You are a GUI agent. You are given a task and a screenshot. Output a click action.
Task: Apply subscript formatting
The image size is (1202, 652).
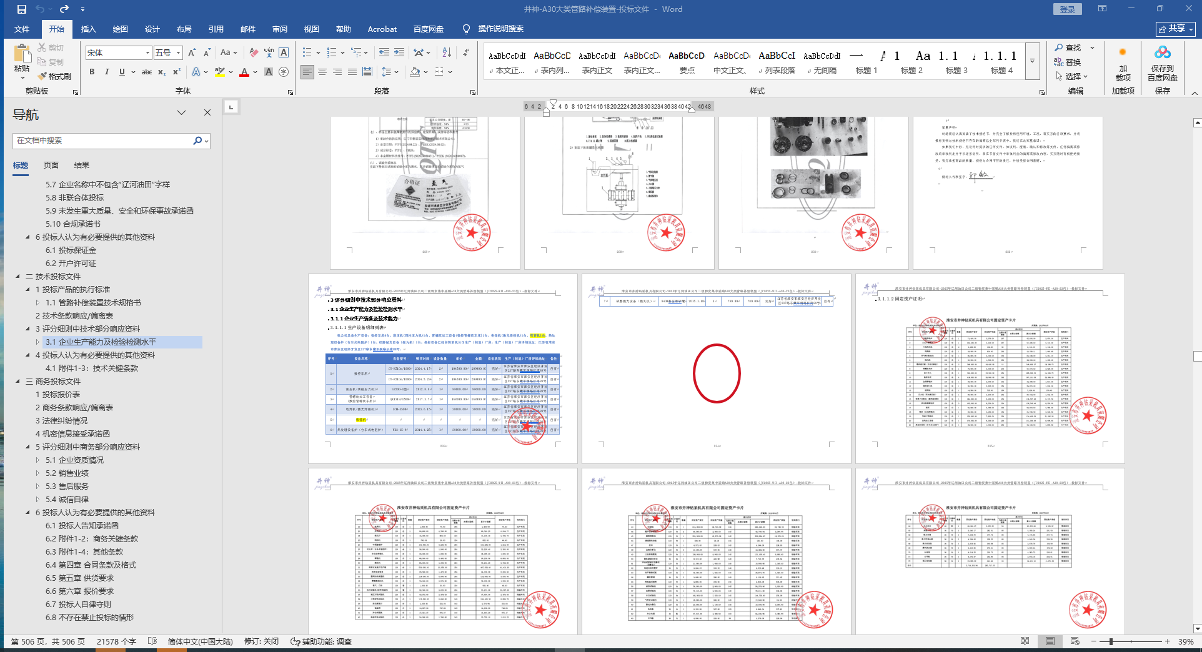coord(162,72)
